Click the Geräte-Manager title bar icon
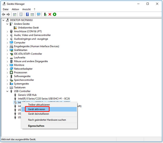 [x=4, y=4]
